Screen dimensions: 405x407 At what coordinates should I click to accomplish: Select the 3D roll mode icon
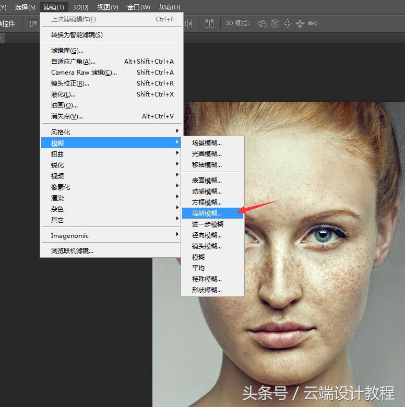point(275,23)
